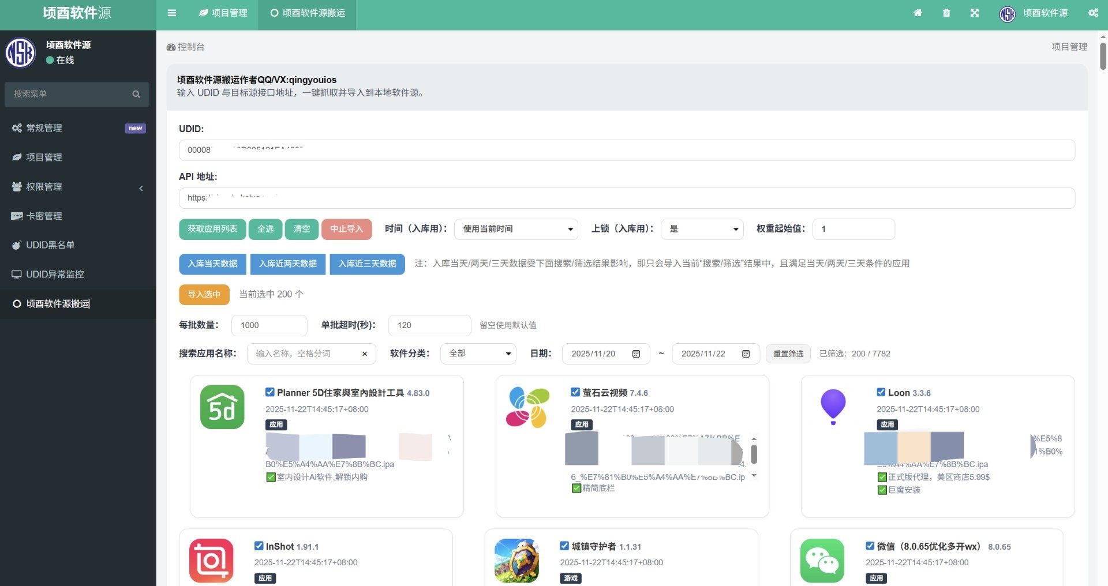This screenshot has width=1108, height=586.
Task: Click the 搜索应用名称 input field
Action: 312,354
